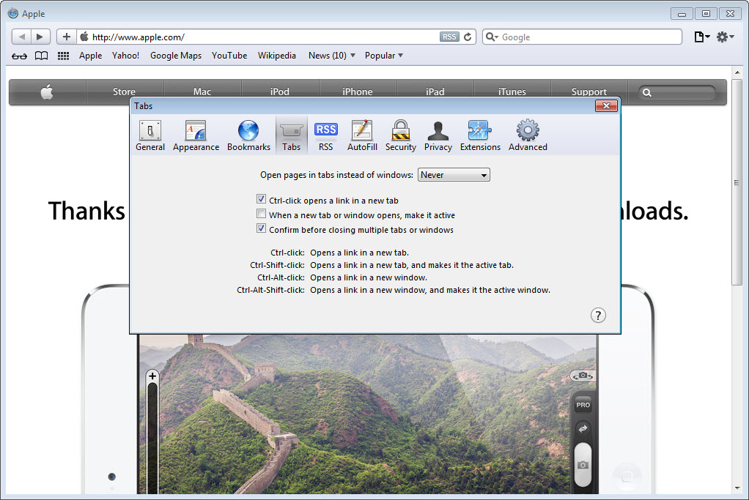Click the scroll down arrow of the page
Viewport: 749px width, 500px height.
(737, 488)
